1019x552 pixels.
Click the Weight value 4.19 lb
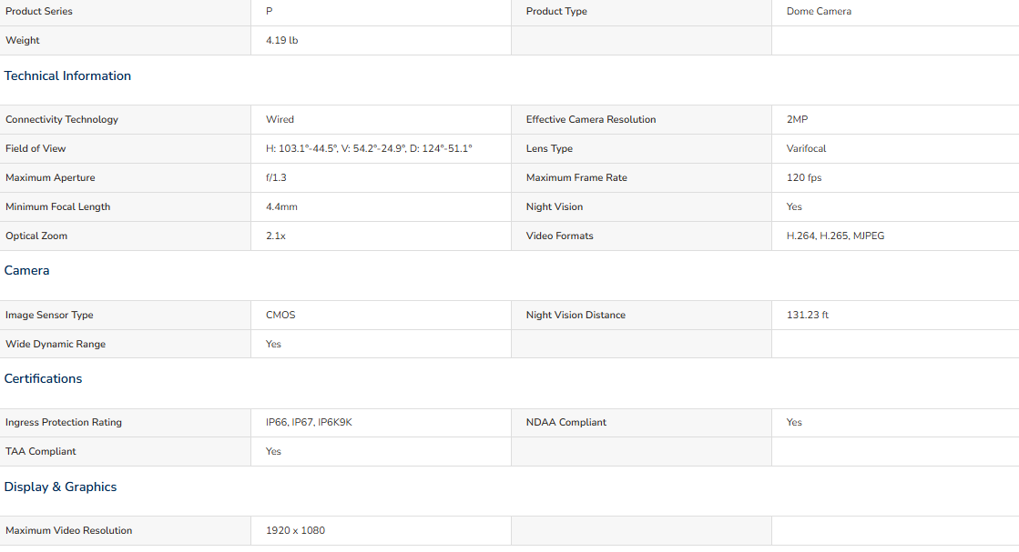pyautogui.click(x=282, y=40)
